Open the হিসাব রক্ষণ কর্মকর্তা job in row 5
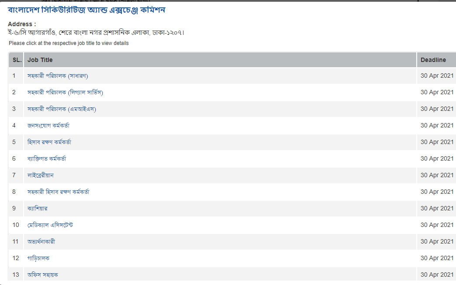 [49, 142]
